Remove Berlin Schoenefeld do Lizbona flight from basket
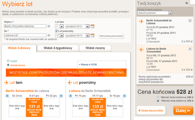The image size is (195, 120). [x=190, y=20]
